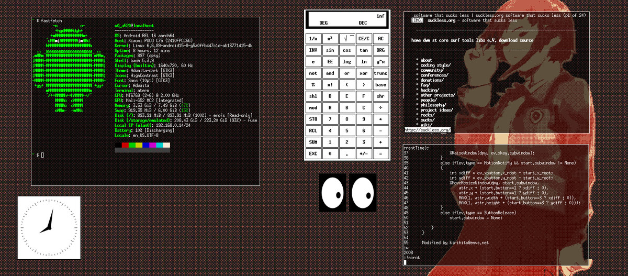
Task: Click the ln natural log key
Action: click(364, 62)
